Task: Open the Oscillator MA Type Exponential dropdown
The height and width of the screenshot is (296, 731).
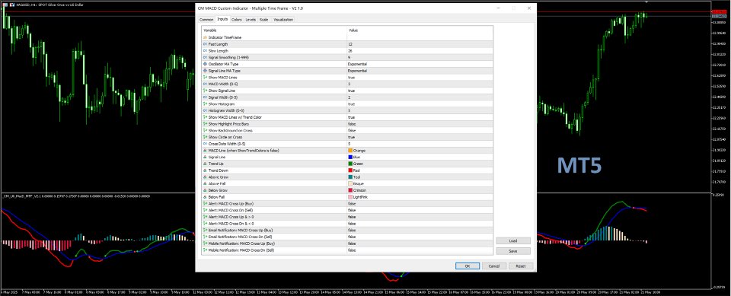Action: point(420,64)
